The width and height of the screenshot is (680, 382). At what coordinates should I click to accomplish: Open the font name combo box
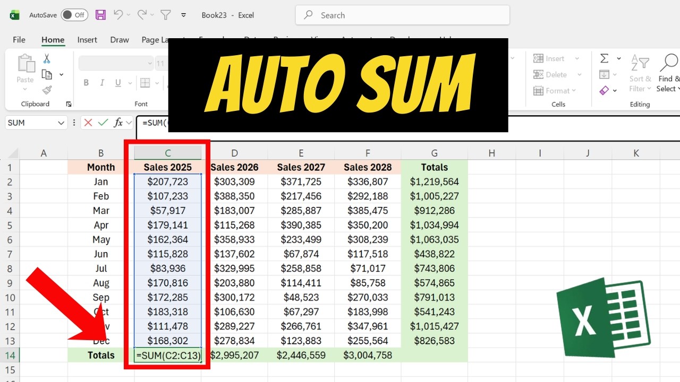116,64
